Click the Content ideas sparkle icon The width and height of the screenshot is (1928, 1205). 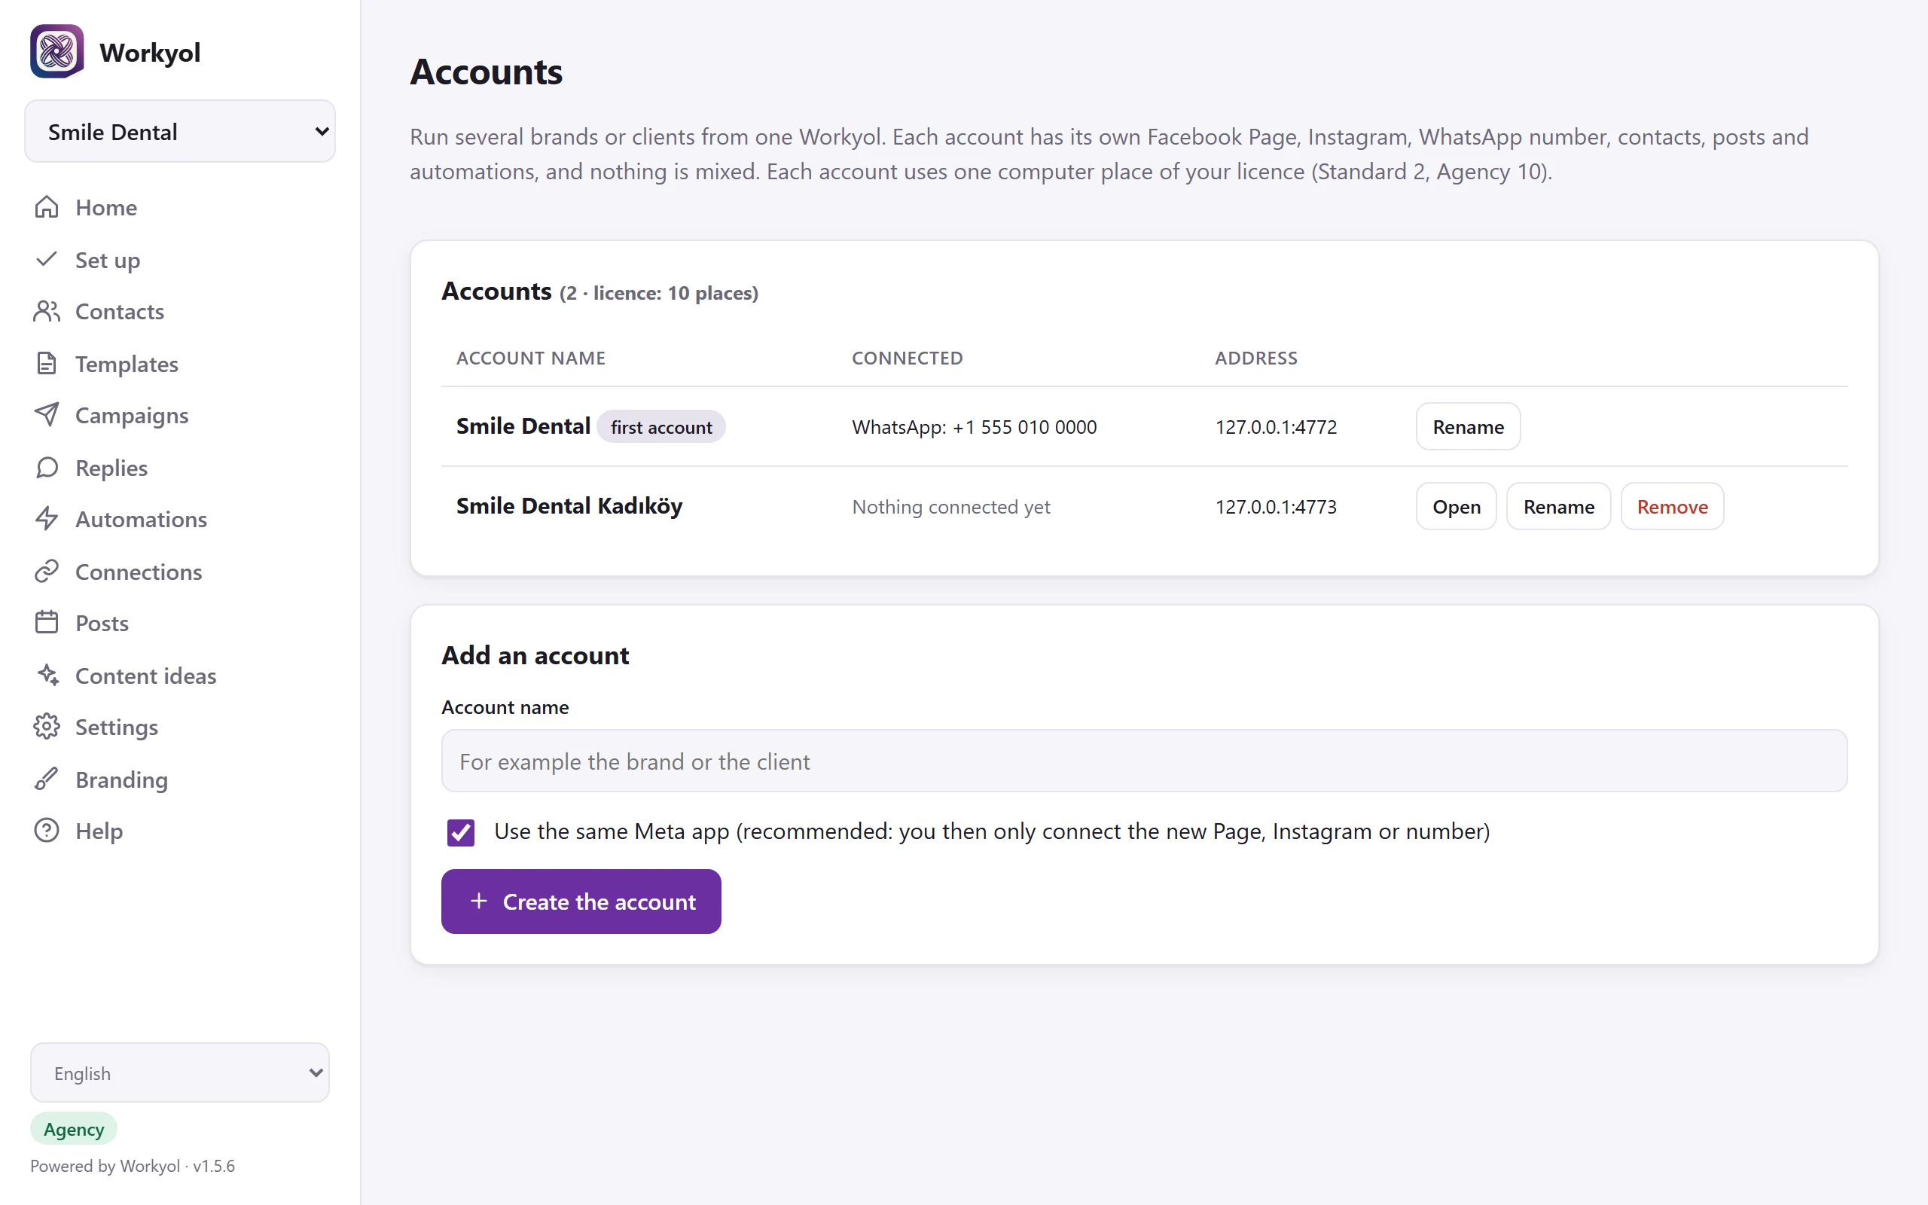(47, 675)
